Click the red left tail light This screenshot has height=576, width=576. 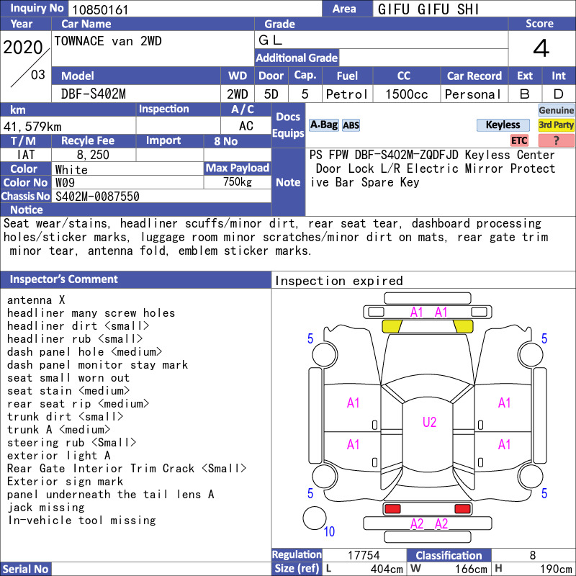click(392, 509)
